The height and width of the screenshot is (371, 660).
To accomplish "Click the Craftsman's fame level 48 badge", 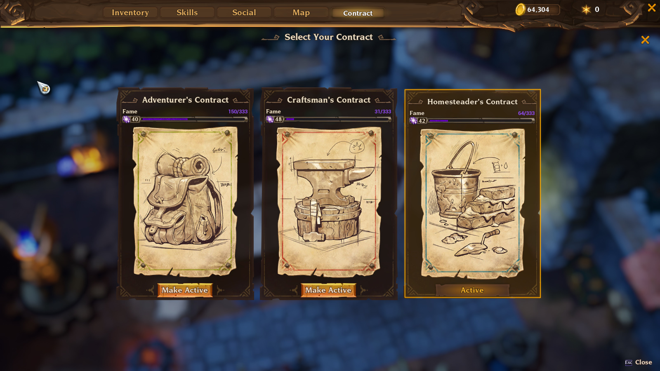I will point(275,119).
